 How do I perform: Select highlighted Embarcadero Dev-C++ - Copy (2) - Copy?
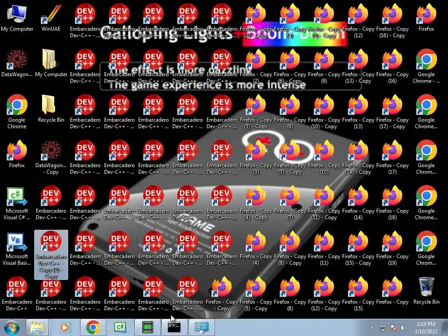coord(51,255)
